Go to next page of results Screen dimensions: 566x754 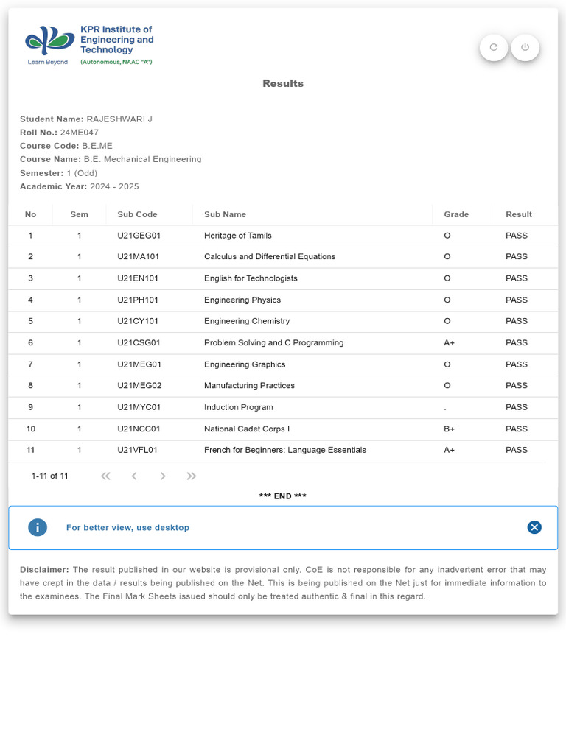tap(163, 476)
